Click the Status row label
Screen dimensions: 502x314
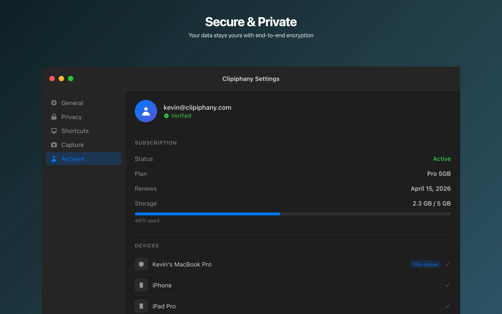click(x=144, y=159)
